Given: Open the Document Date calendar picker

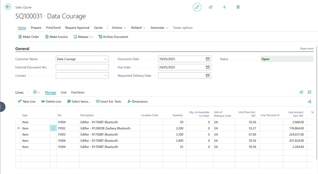Looking at the screenshot, I should [208, 59].
